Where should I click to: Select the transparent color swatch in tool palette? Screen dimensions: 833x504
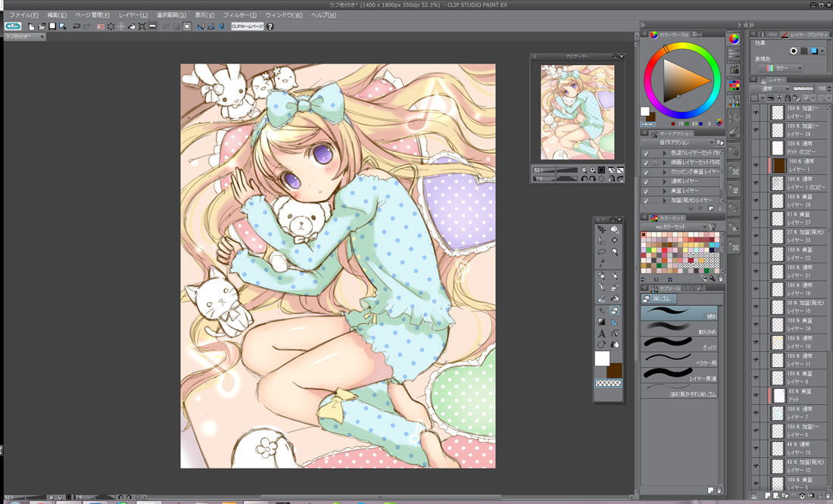pyautogui.click(x=608, y=383)
